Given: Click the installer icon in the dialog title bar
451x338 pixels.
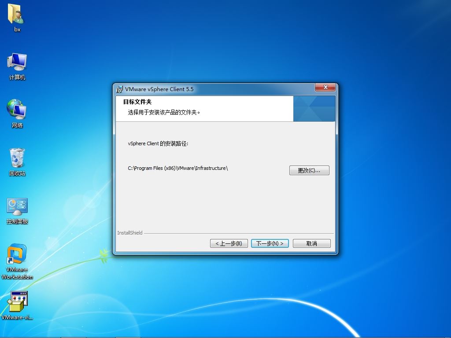Looking at the screenshot, I should (x=119, y=89).
